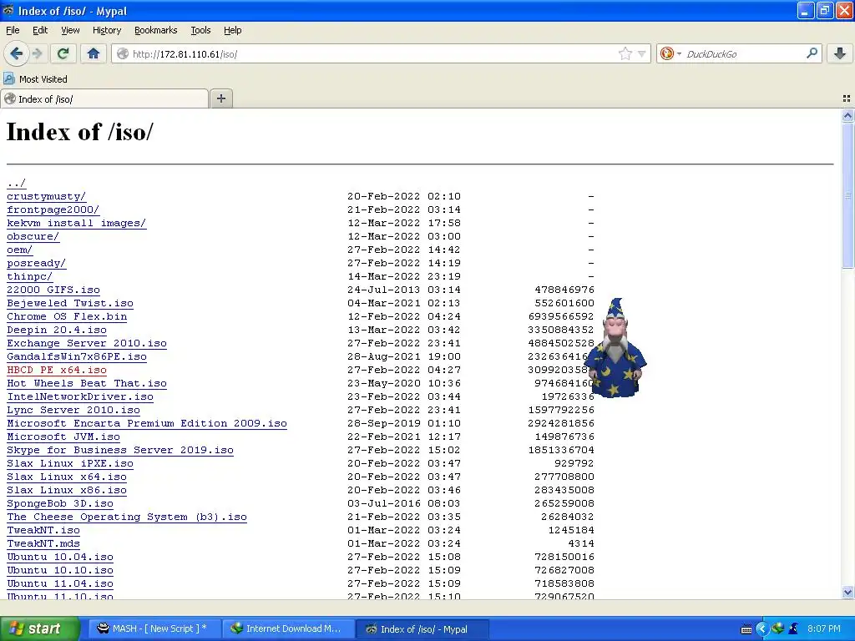This screenshot has width=855, height=641.
Task: Download Ubuntu 10.10.iso
Action: pos(60,570)
